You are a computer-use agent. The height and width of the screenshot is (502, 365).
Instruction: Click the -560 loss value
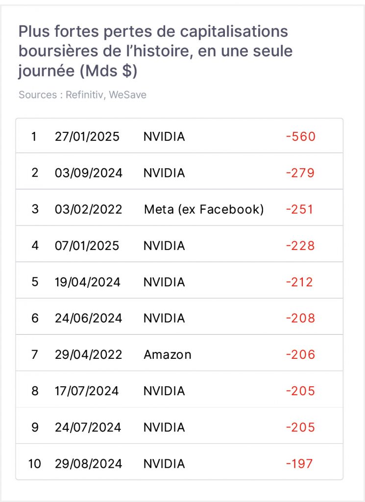pos(301,137)
